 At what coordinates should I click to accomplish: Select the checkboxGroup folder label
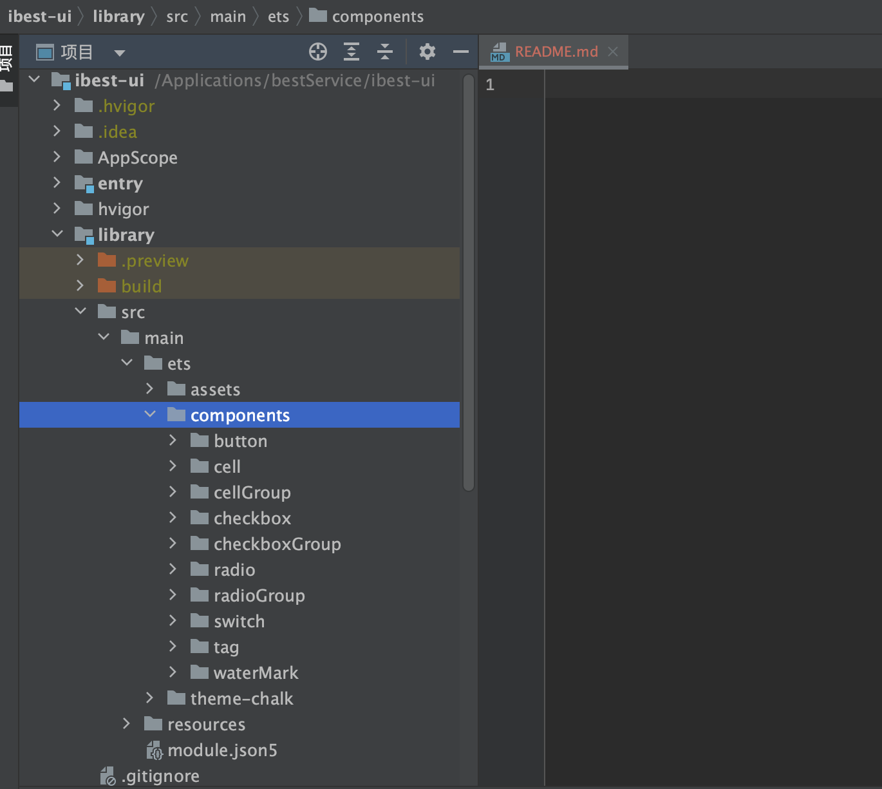pos(277,544)
